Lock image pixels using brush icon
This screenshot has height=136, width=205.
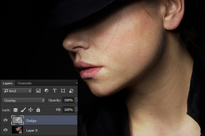click(23, 110)
